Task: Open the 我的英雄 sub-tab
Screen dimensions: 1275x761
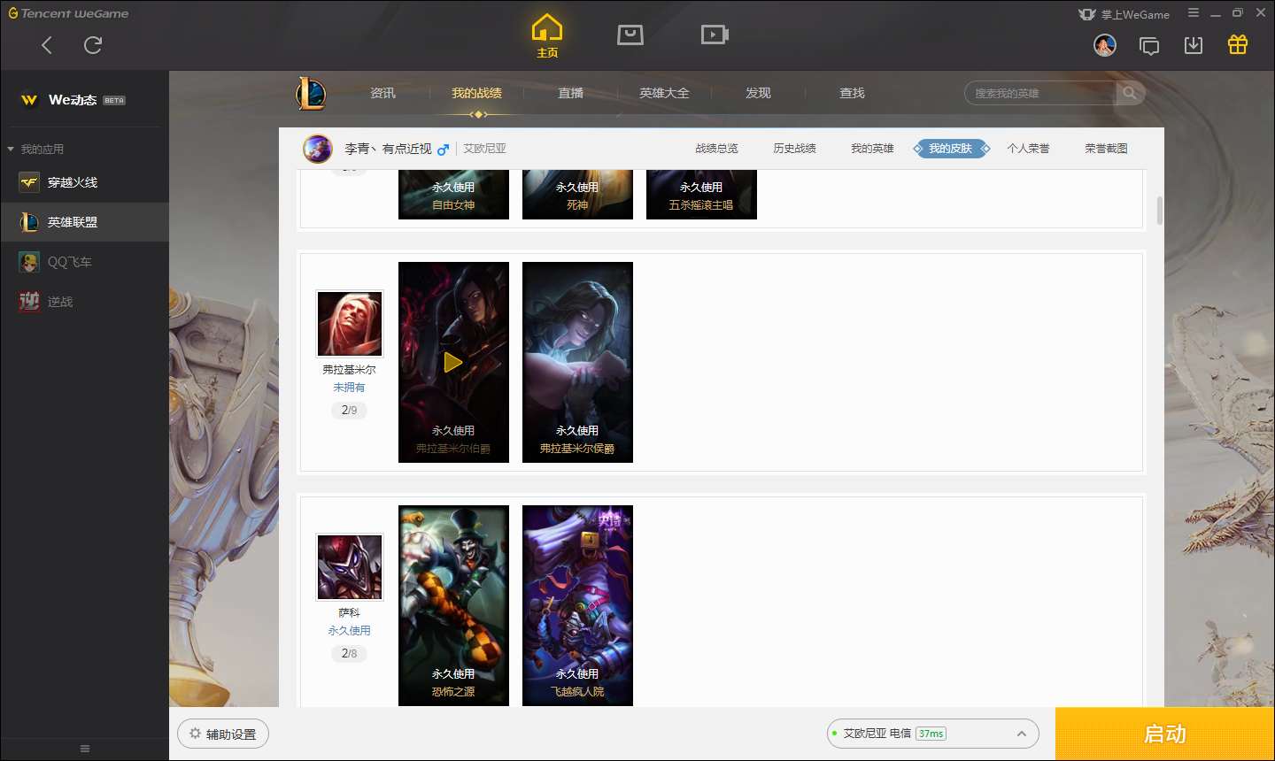Action: [x=872, y=149]
